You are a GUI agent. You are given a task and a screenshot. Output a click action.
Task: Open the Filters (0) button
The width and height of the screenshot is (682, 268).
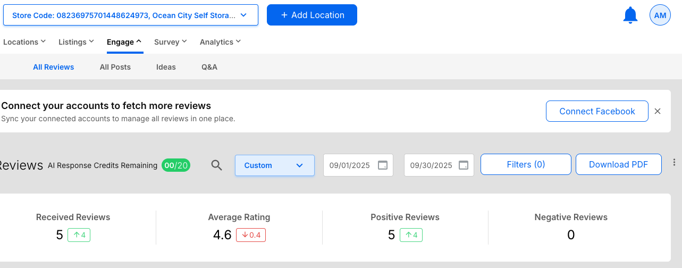pos(526,164)
